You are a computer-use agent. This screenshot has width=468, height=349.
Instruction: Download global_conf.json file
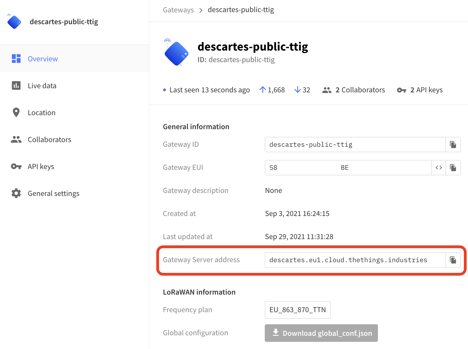[x=321, y=333]
